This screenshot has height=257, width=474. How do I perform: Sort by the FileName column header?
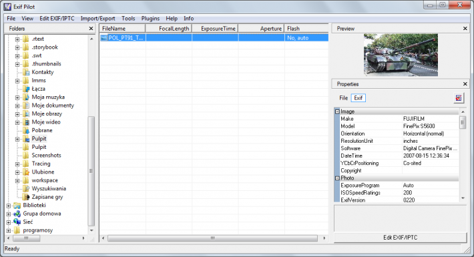click(122, 29)
